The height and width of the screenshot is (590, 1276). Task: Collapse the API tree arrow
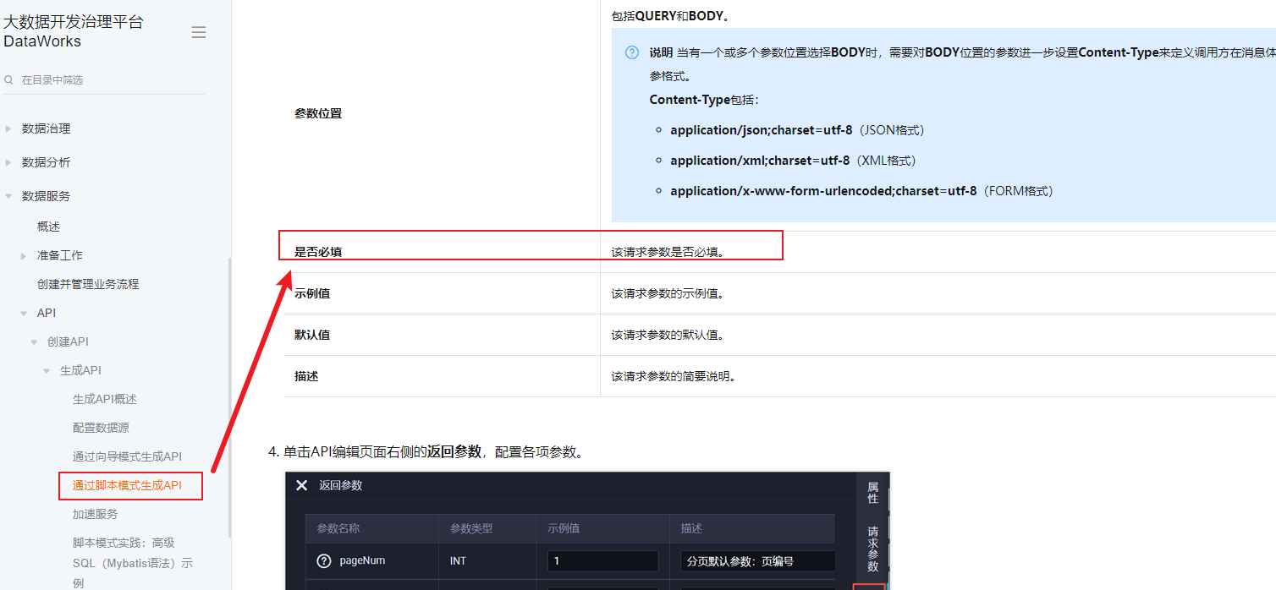pyautogui.click(x=24, y=313)
